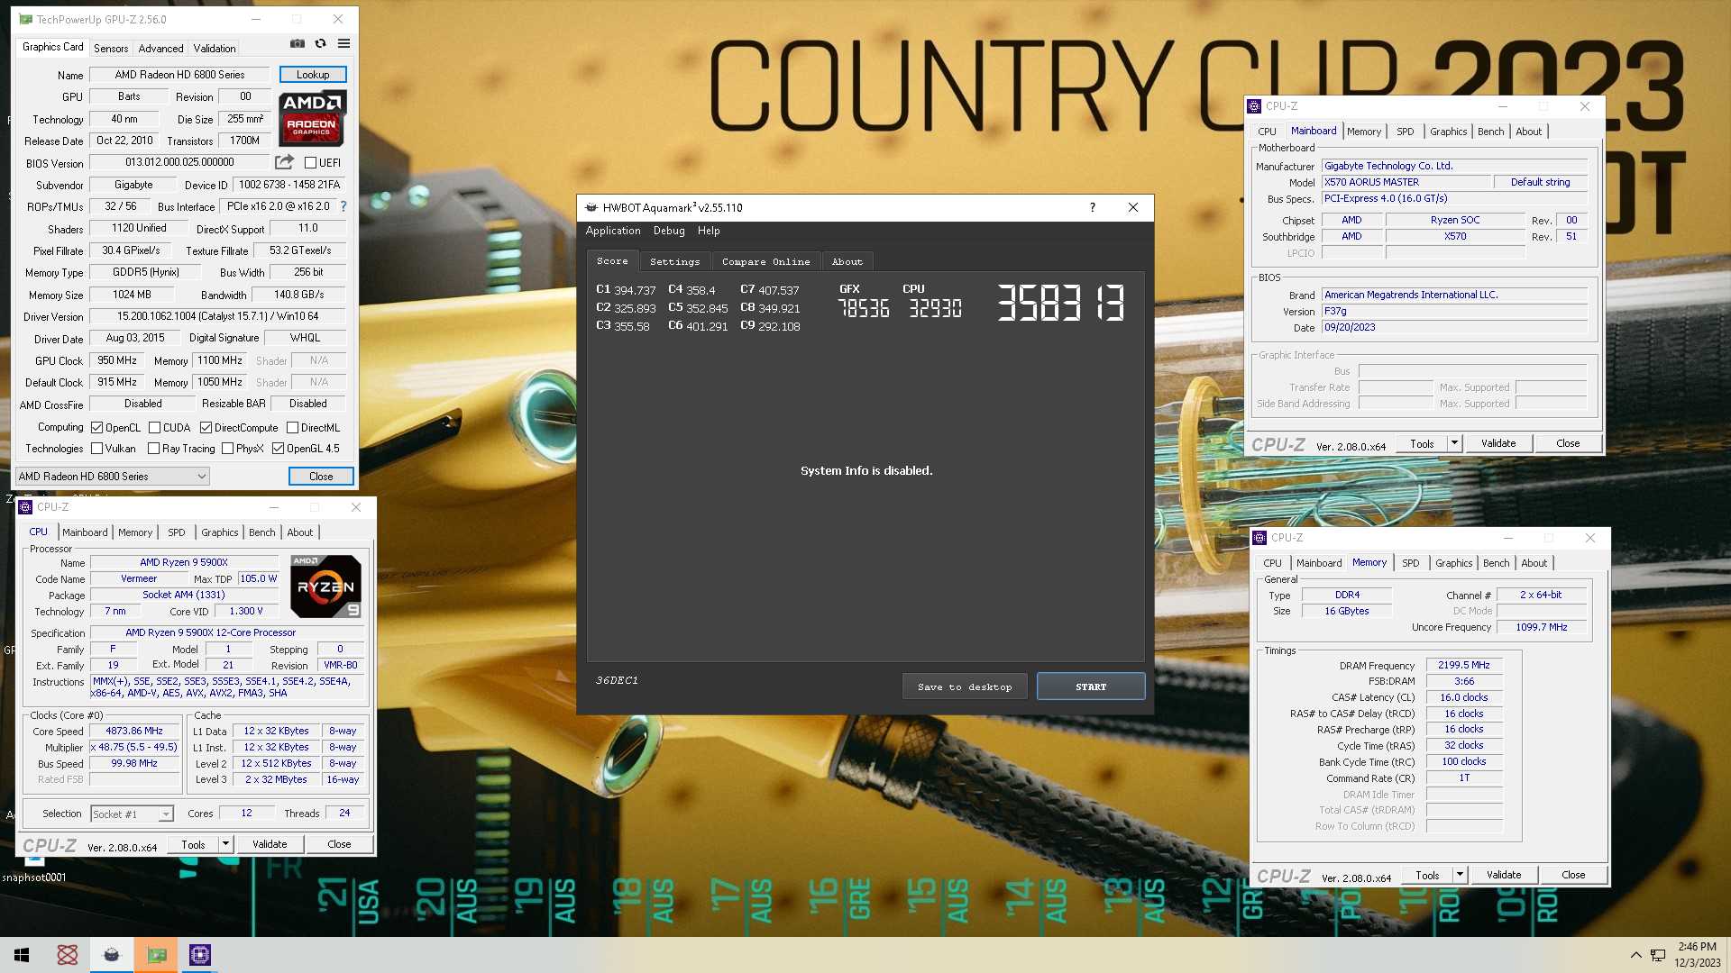1731x973 pixels.
Task: Click the Core Speed value 4873.86 MHz
Action: (x=134, y=731)
